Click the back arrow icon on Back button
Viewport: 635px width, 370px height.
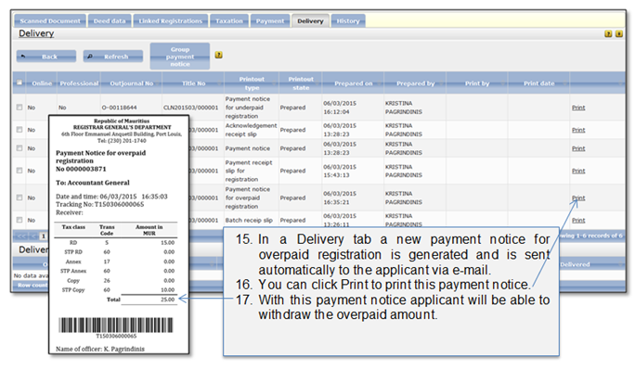tap(23, 57)
